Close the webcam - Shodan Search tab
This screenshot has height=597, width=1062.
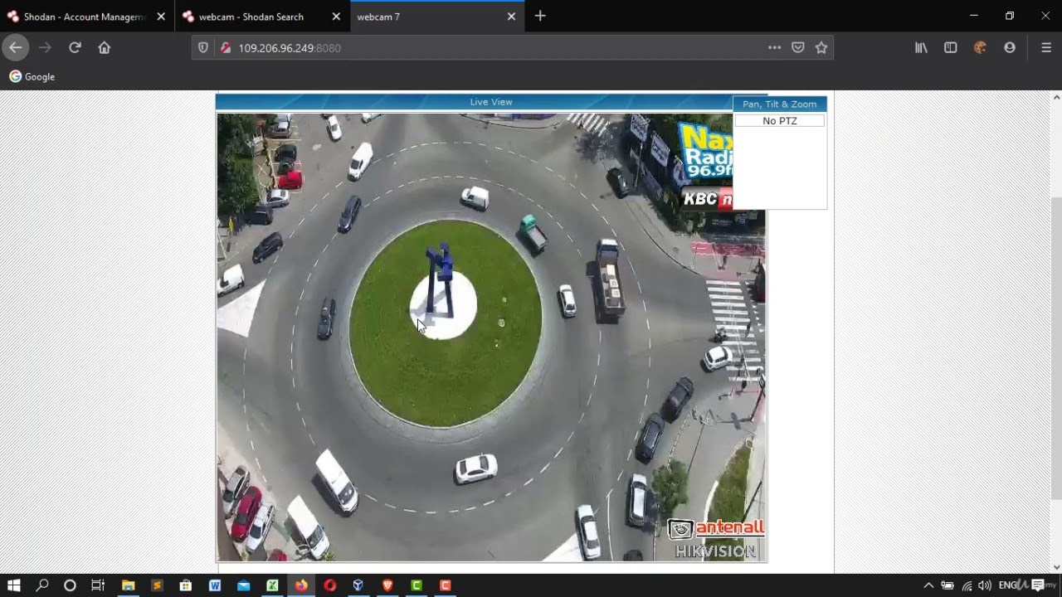coord(336,17)
